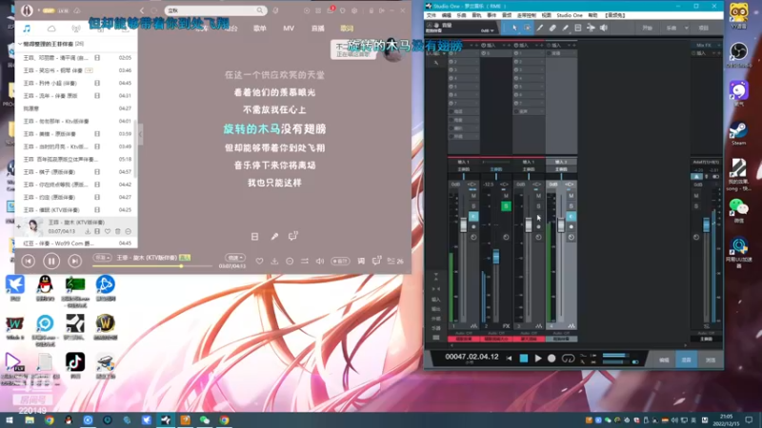Click Studio One transport Stop button
762x428 pixels.
click(x=523, y=359)
